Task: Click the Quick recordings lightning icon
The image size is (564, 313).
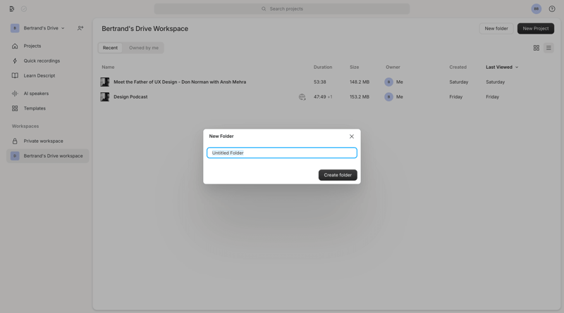Action: pyautogui.click(x=15, y=60)
